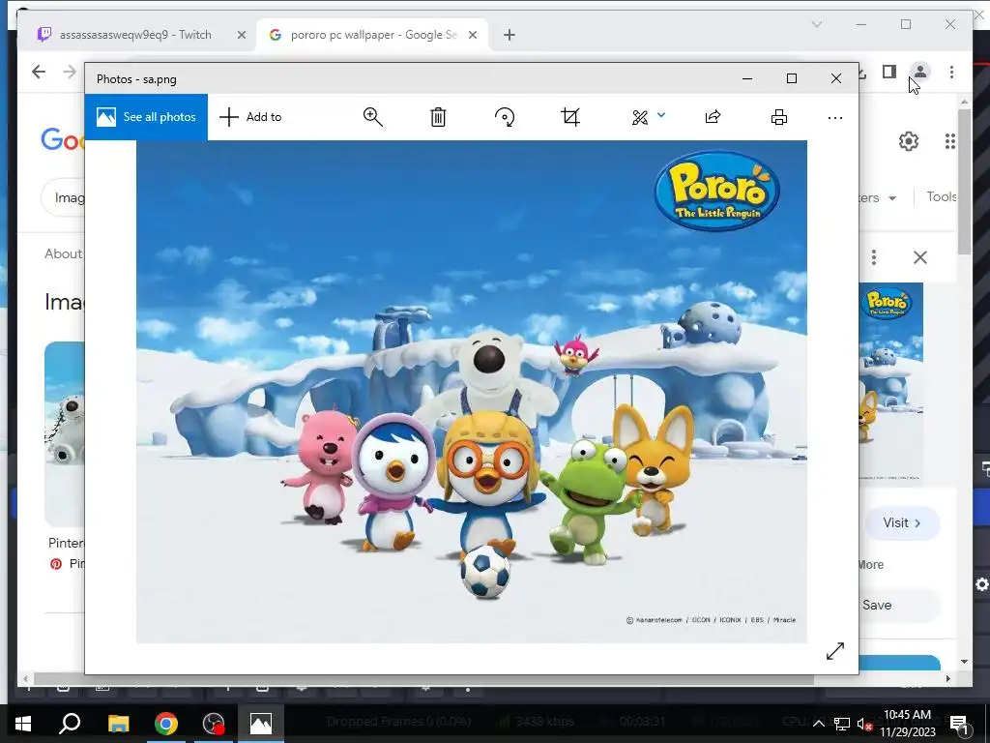Image resolution: width=990 pixels, height=743 pixels.
Task: Close the Twitch tab
Action: [x=241, y=35]
